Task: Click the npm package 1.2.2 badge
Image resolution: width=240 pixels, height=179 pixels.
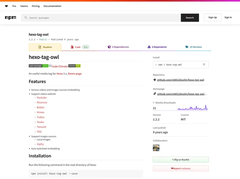Action: tap(39, 66)
